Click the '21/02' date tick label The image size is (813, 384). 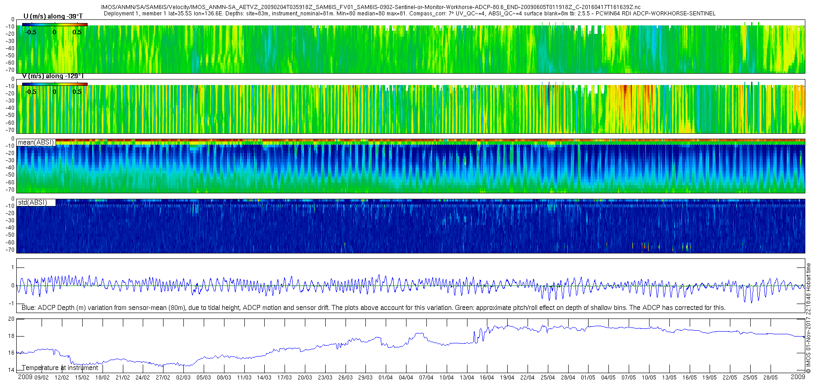pyautogui.click(x=122, y=378)
